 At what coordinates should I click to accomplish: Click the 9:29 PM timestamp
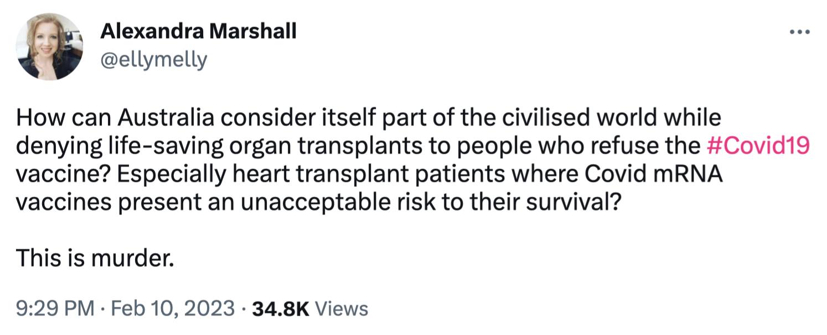pyautogui.click(x=55, y=308)
